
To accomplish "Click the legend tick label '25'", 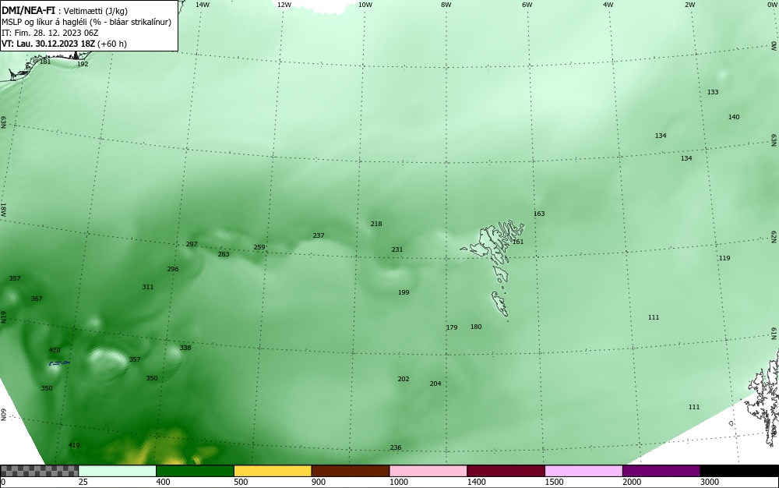I will pos(83,482).
